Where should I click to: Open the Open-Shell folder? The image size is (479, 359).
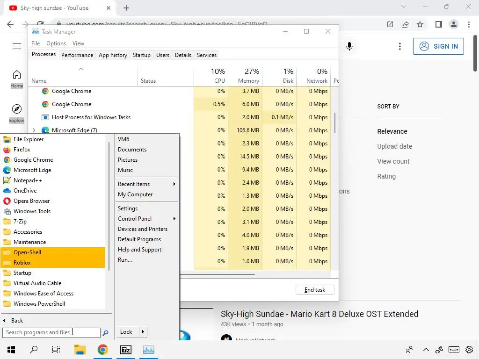(x=53, y=252)
